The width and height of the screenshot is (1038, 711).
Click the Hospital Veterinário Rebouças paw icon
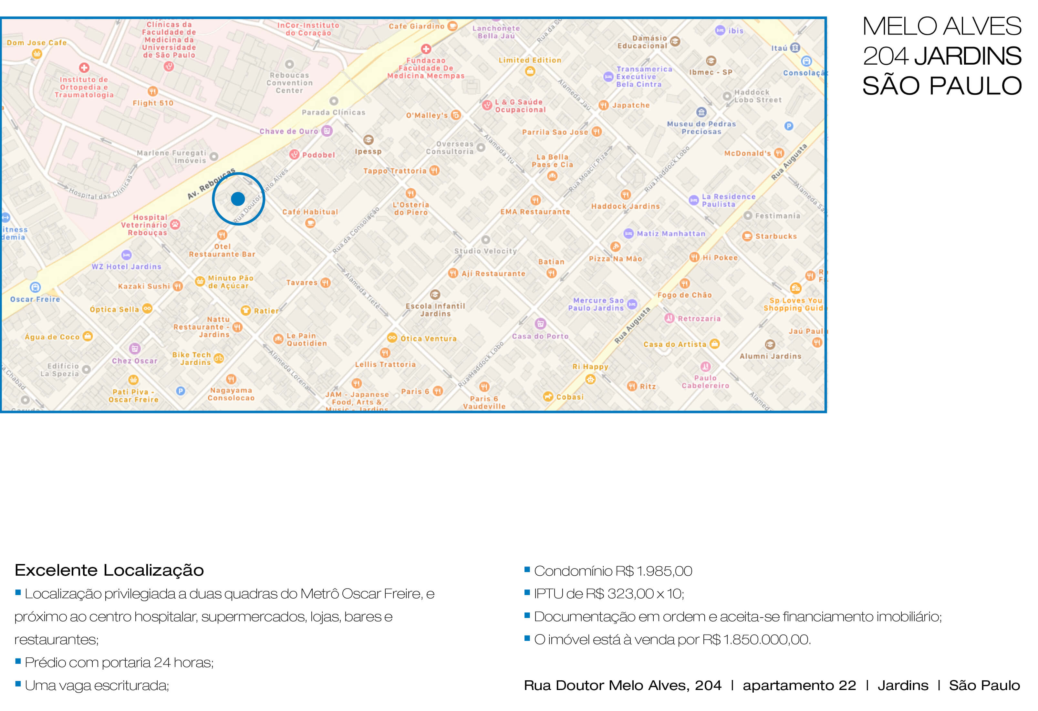click(x=175, y=225)
